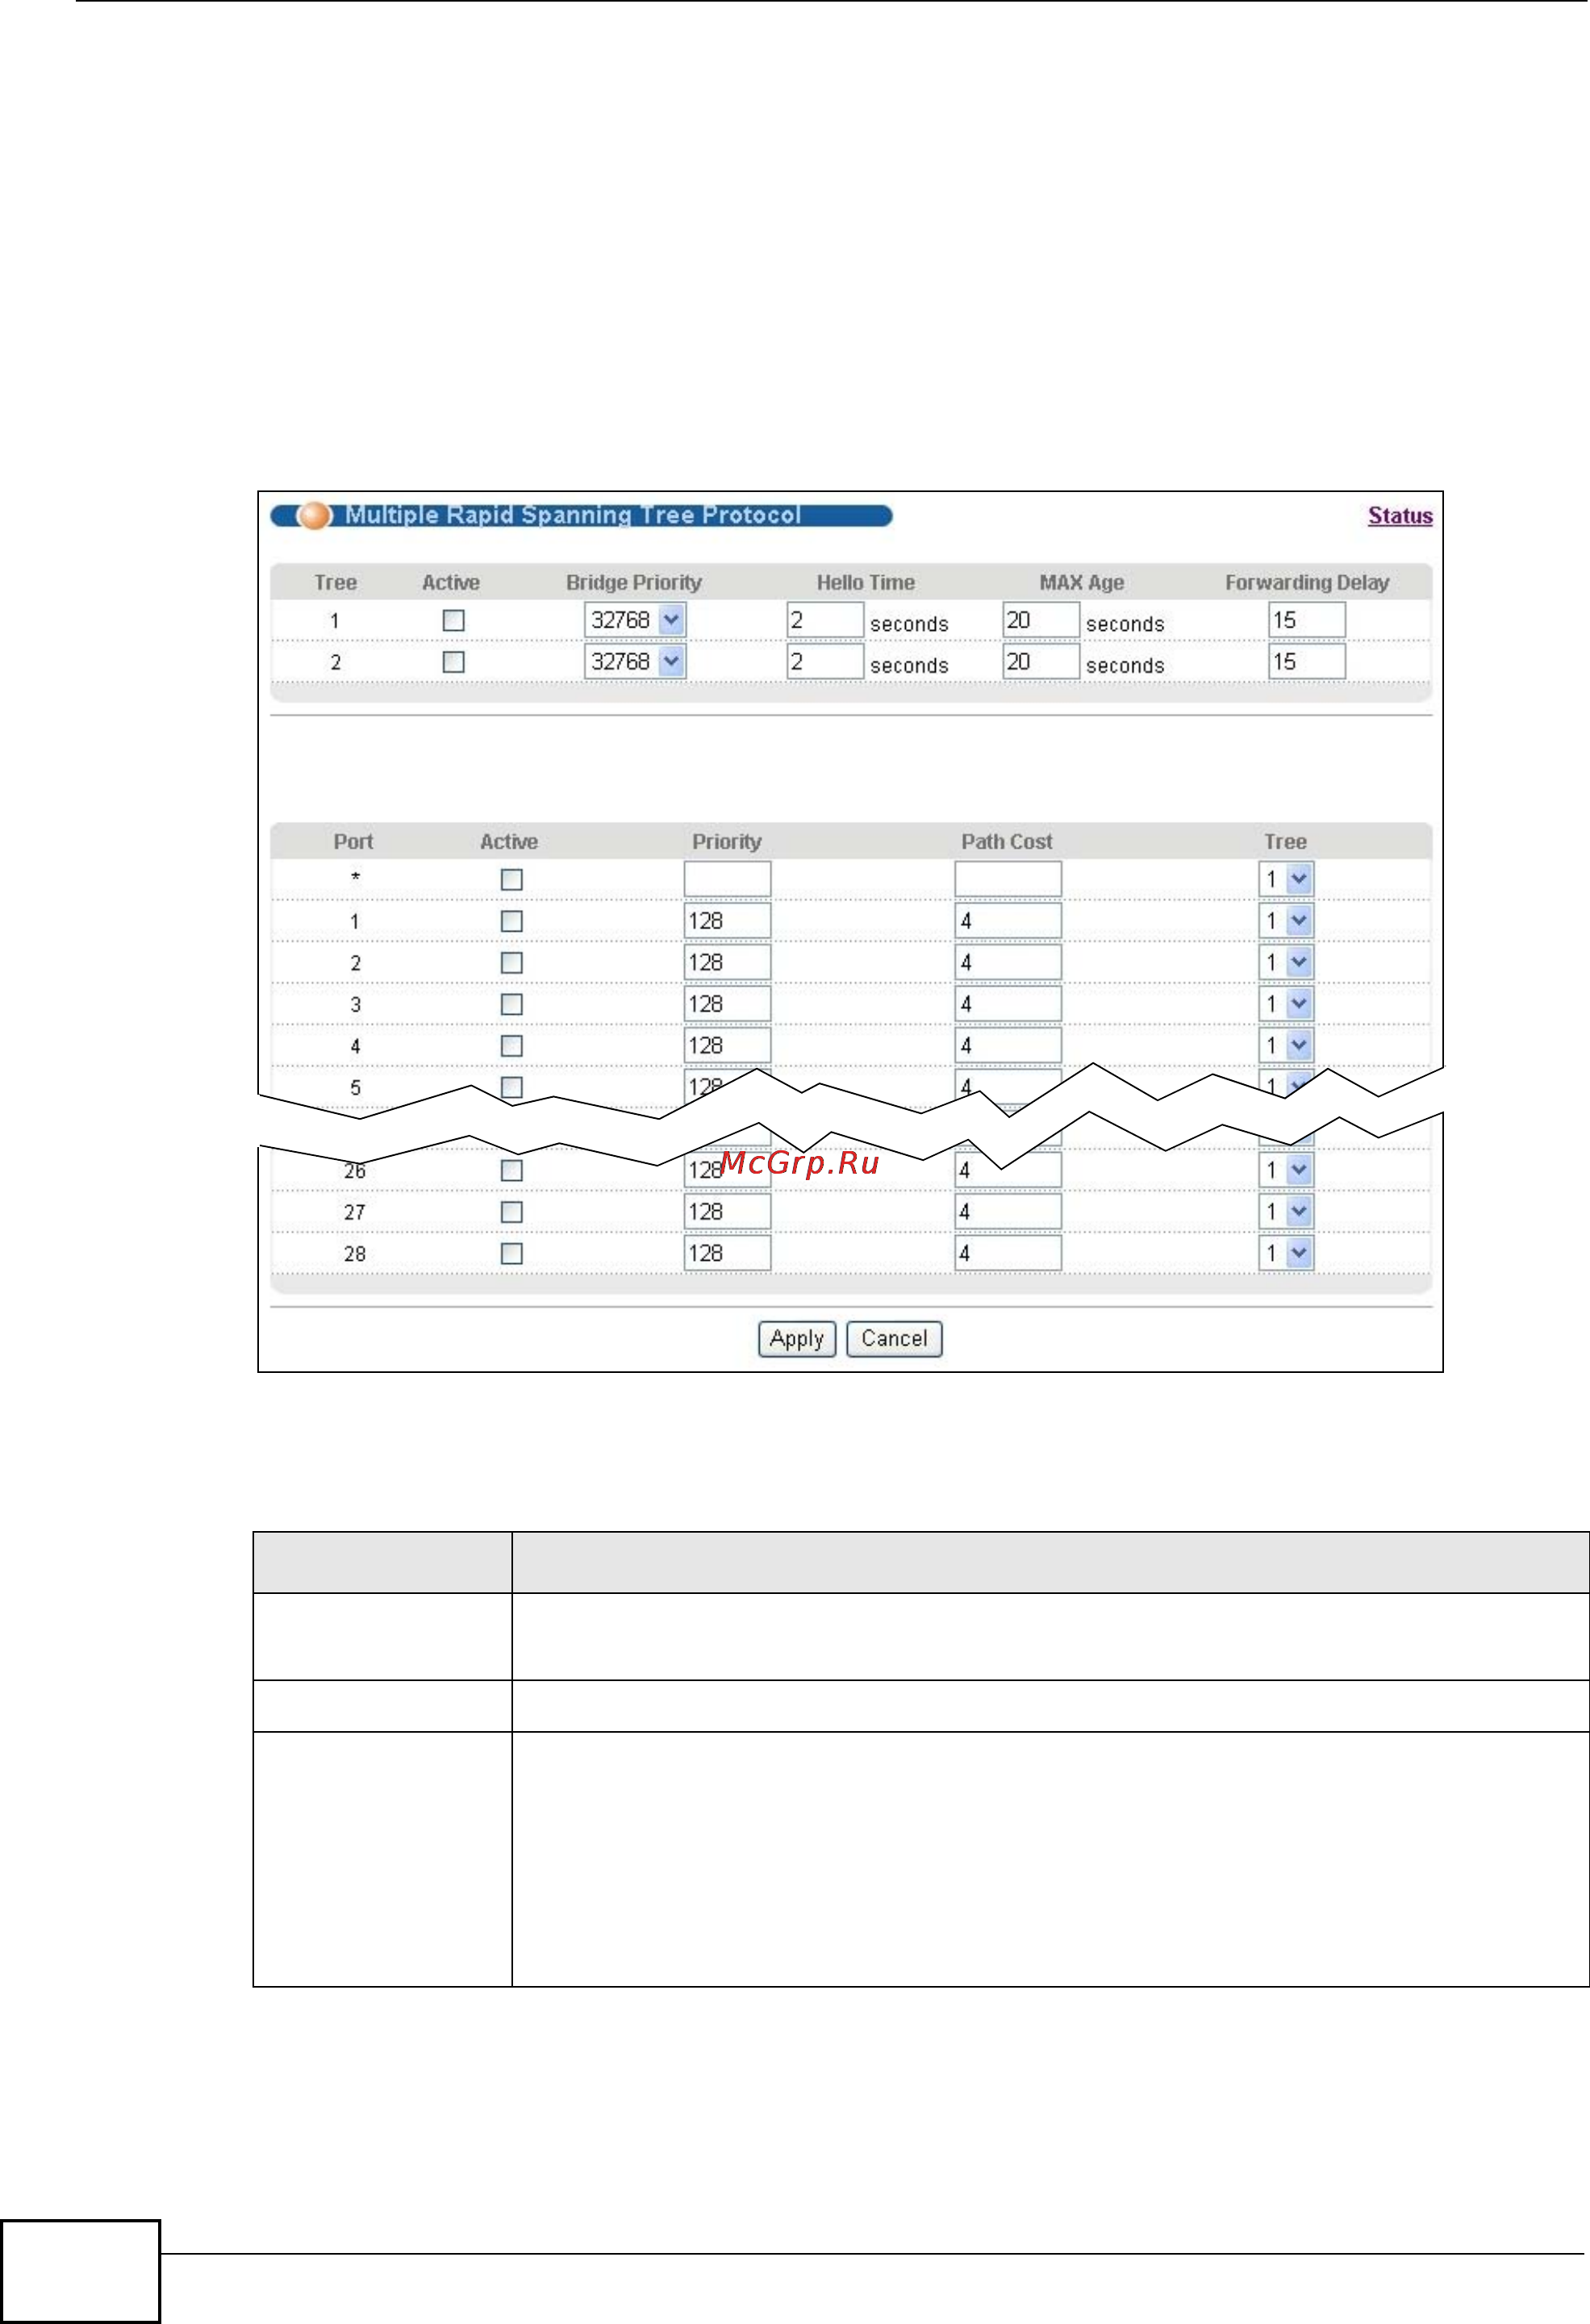Click the Multiple Rapid Spanning Tree Protocol title
The image size is (1590, 2324).
coord(573,515)
